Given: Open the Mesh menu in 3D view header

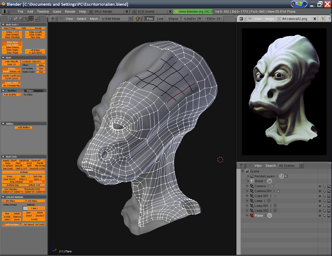Looking at the screenshot, I should 94,19.
